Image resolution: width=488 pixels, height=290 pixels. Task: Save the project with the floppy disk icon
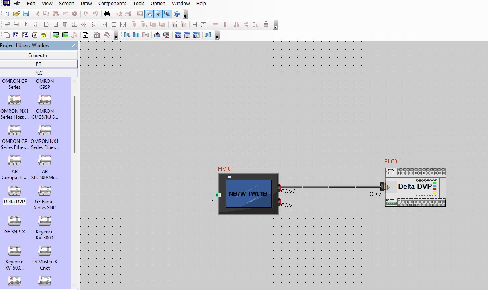tap(25, 14)
